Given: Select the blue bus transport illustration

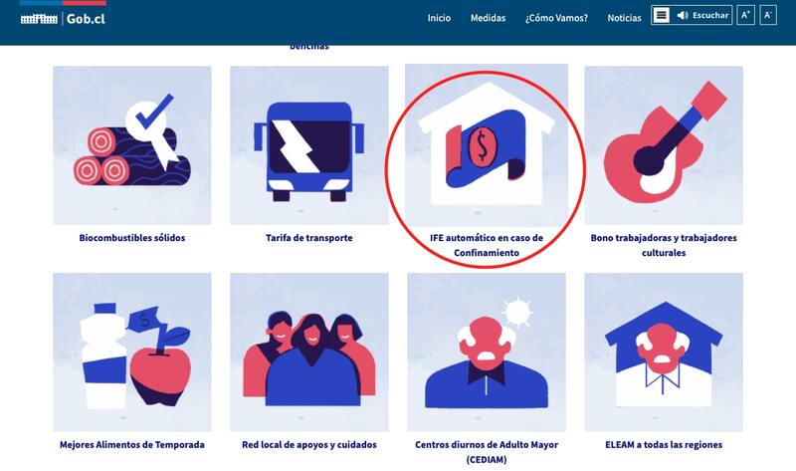Looking at the screenshot, I should (x=309, y=145).
